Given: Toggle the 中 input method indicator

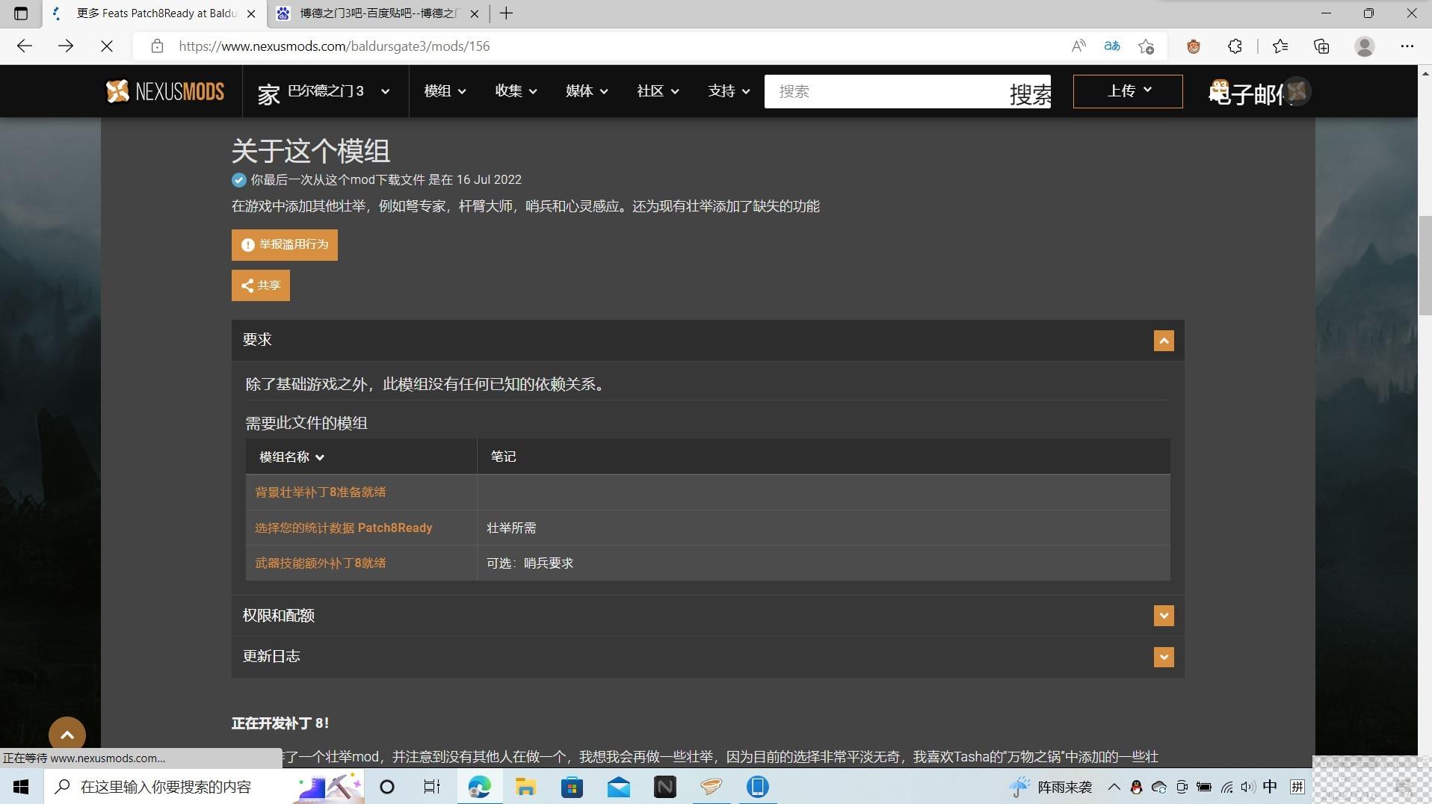Looking at the screenshot, I should point(1270,787).
